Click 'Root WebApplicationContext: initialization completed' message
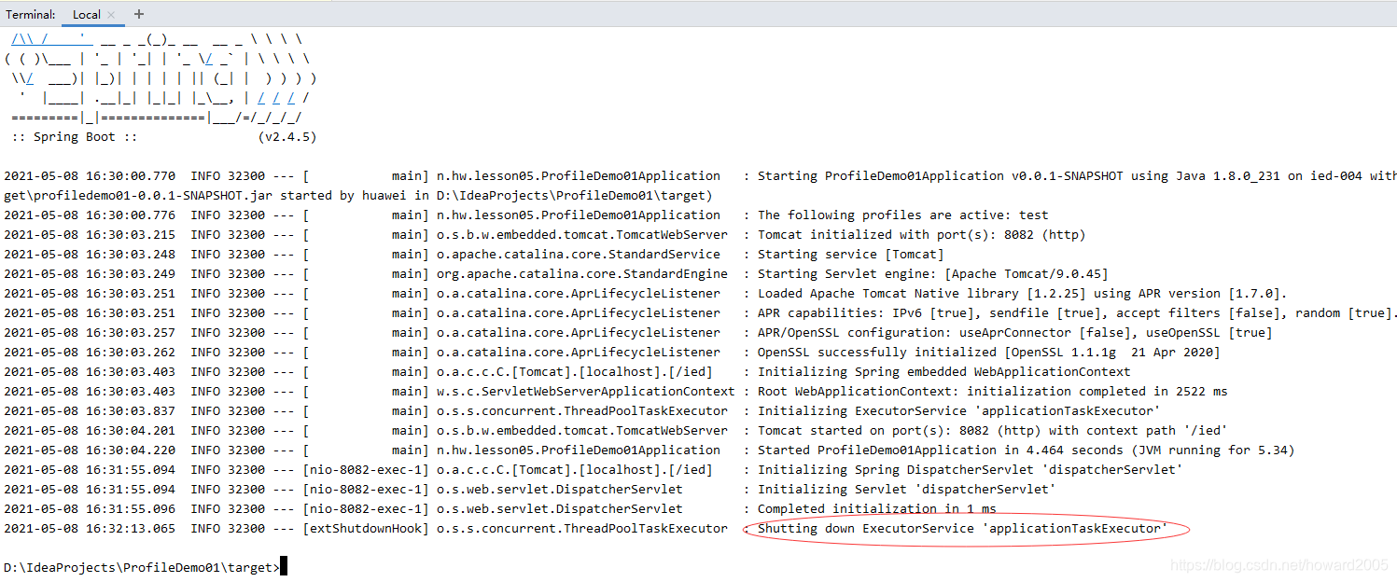This screenshot has height=582, width=1397. pos(993,392)
